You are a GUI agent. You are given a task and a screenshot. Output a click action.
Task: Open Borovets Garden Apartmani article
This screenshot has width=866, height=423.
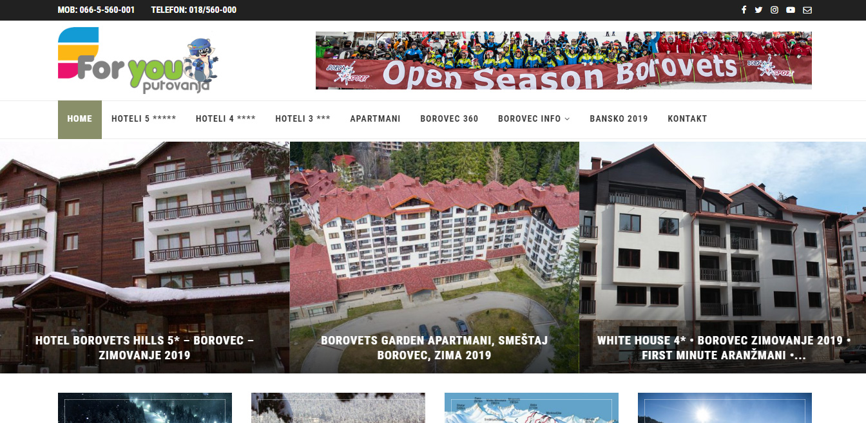pyautogui.click(x=434, y=348)
